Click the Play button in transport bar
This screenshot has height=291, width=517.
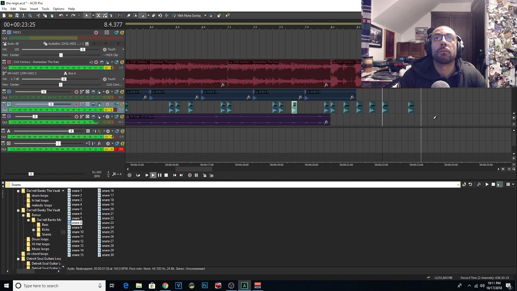[153, 175]
